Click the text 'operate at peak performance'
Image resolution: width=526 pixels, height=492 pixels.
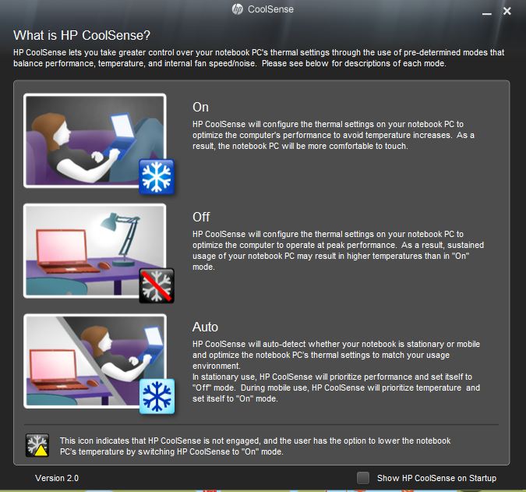click(338, 245)
